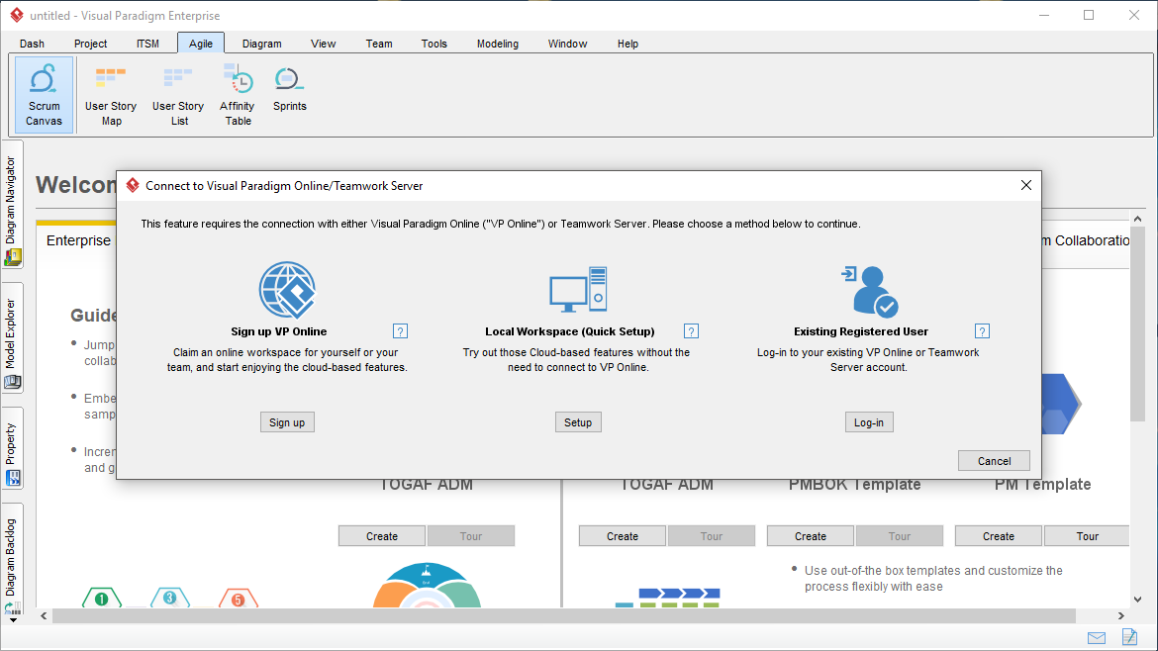1158x651 pixels.
Task: Switch to the Diagram tab
Action: point(262,44)
